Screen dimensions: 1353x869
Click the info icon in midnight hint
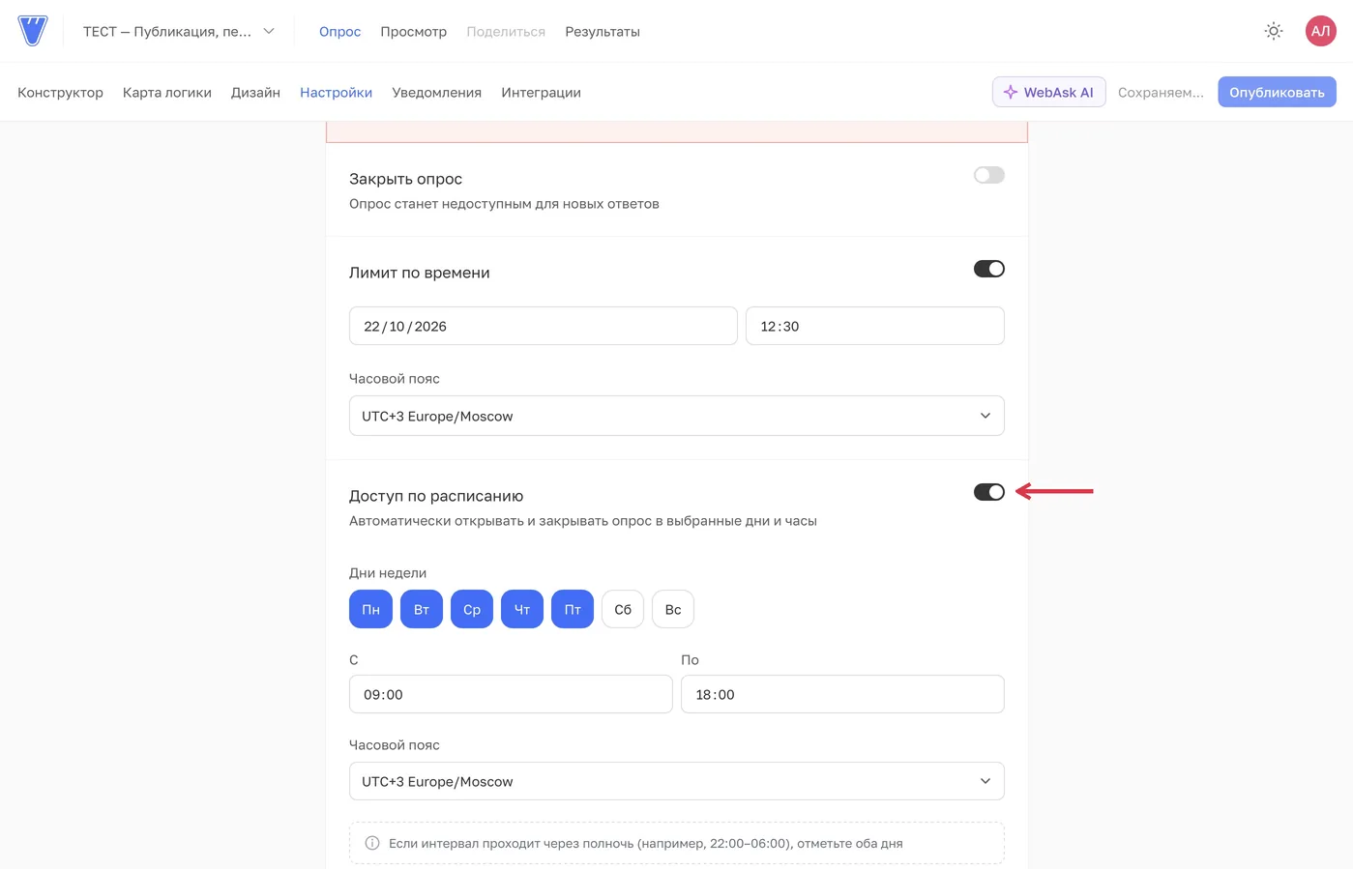pos(372,843)
